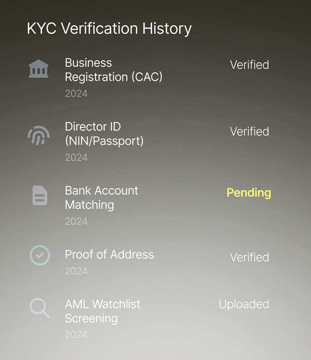The width and height of the screenshot is (311, 360).
Task: Click the KYC Verification History heading
Action: [x=109, y=29]
